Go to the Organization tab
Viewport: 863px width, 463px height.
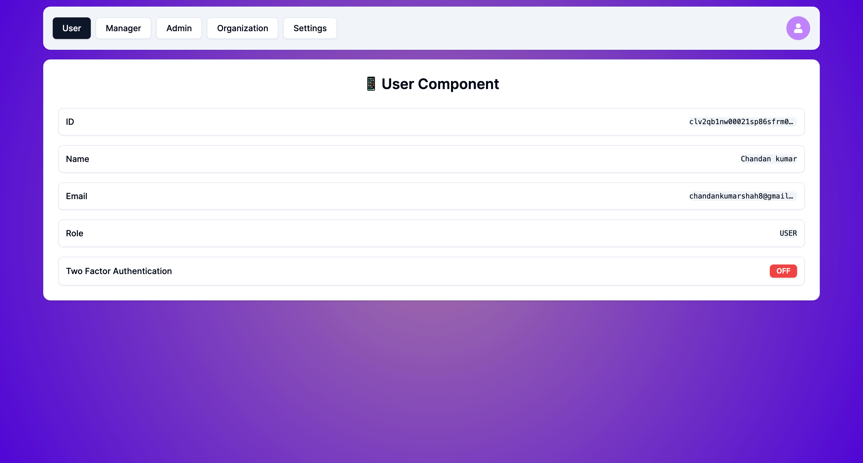242,28
